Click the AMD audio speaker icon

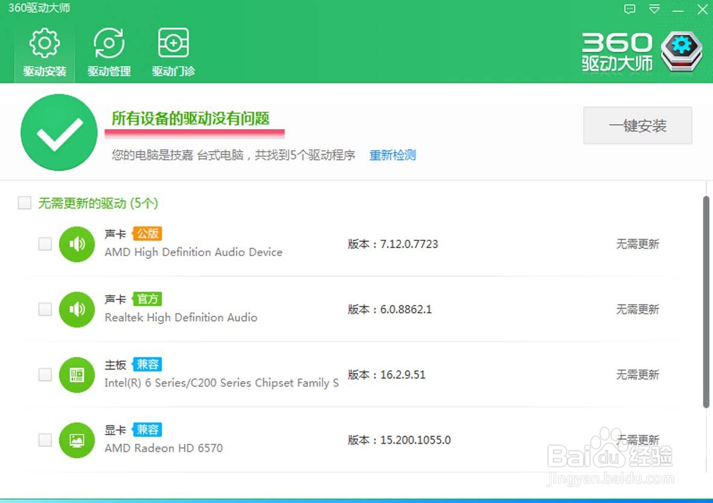point(77,244)
